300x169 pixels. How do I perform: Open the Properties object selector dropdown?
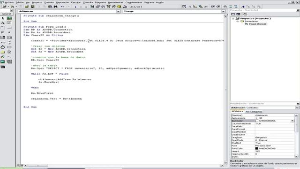coord(297,108)
